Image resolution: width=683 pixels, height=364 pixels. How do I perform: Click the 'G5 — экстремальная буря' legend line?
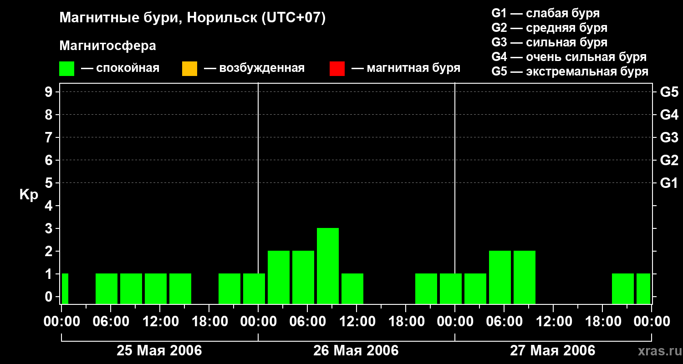[570, 71]
